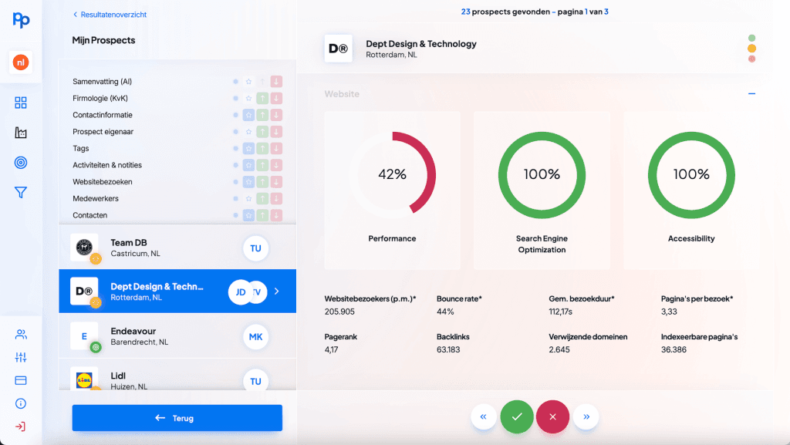Click the green approve checkmark button
Image resolution: width=790 pixels, height=445 pixels.
517,417
